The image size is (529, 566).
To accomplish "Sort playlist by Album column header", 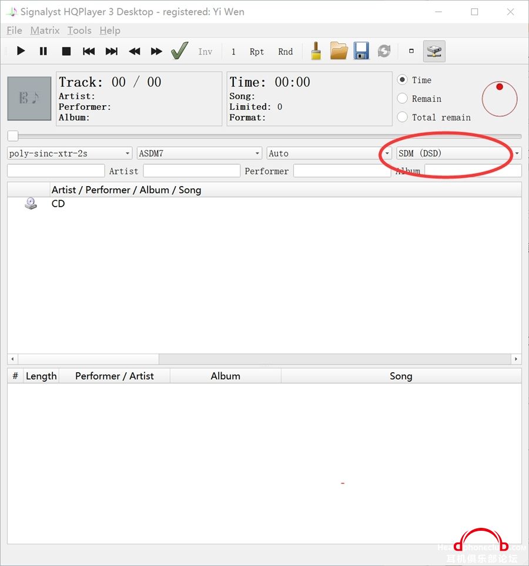I will (226, 376).
